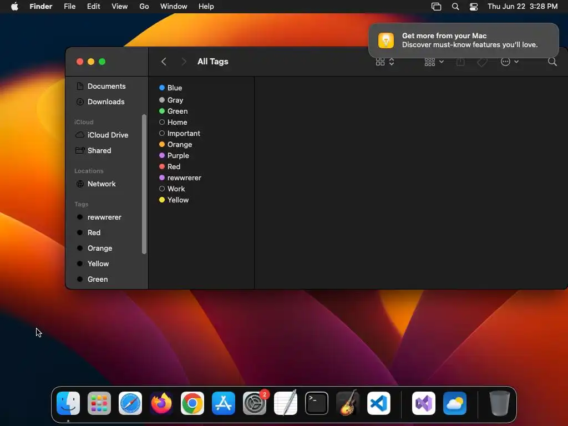The width and height of the screenshot is (568, 426).
Task: Click the Edit Tags toolbar icon
Action: [482, 62]
